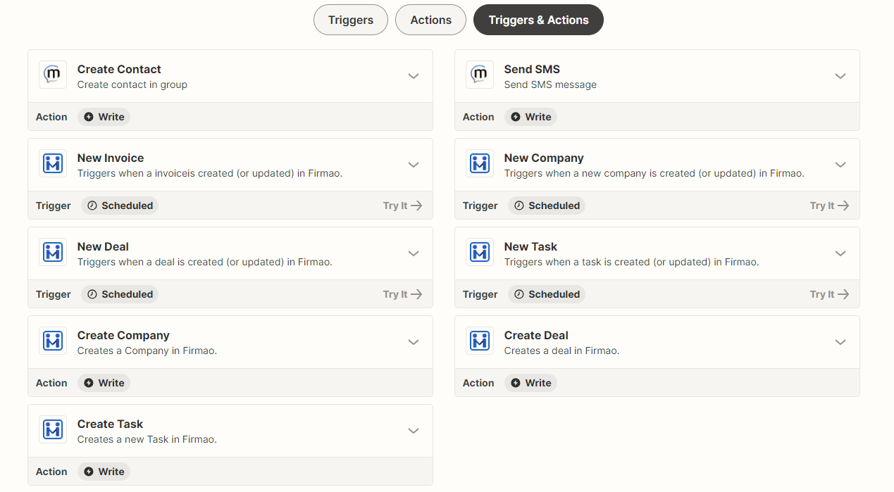Viewport: 894px width, 492px height.
Task: Click the Write badge under Create Contact
Action: point(104,117)
